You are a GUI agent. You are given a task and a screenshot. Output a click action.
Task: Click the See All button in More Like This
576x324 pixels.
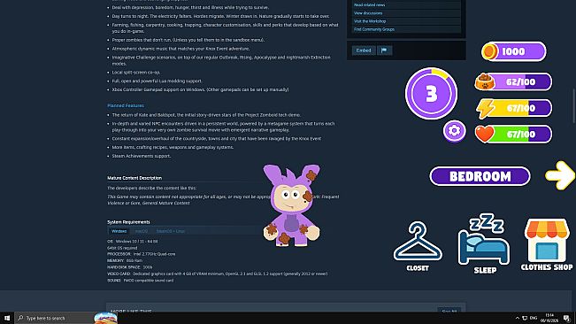pos(449,311)
